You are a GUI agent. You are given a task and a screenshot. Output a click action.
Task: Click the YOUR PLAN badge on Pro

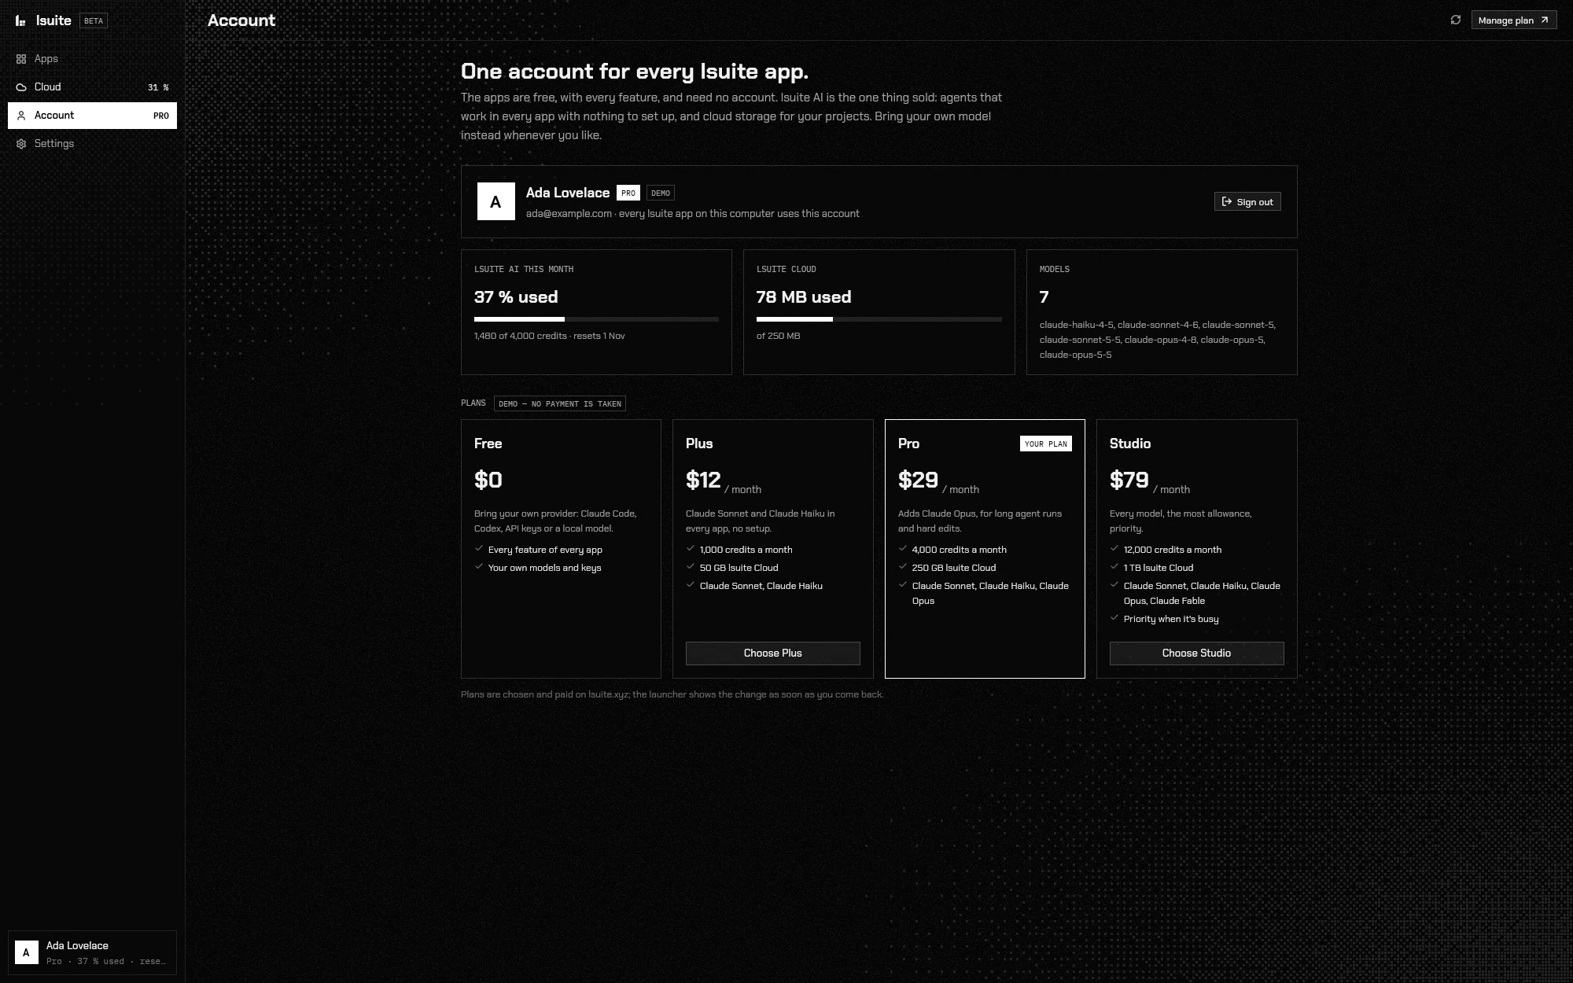point(1045,444)
